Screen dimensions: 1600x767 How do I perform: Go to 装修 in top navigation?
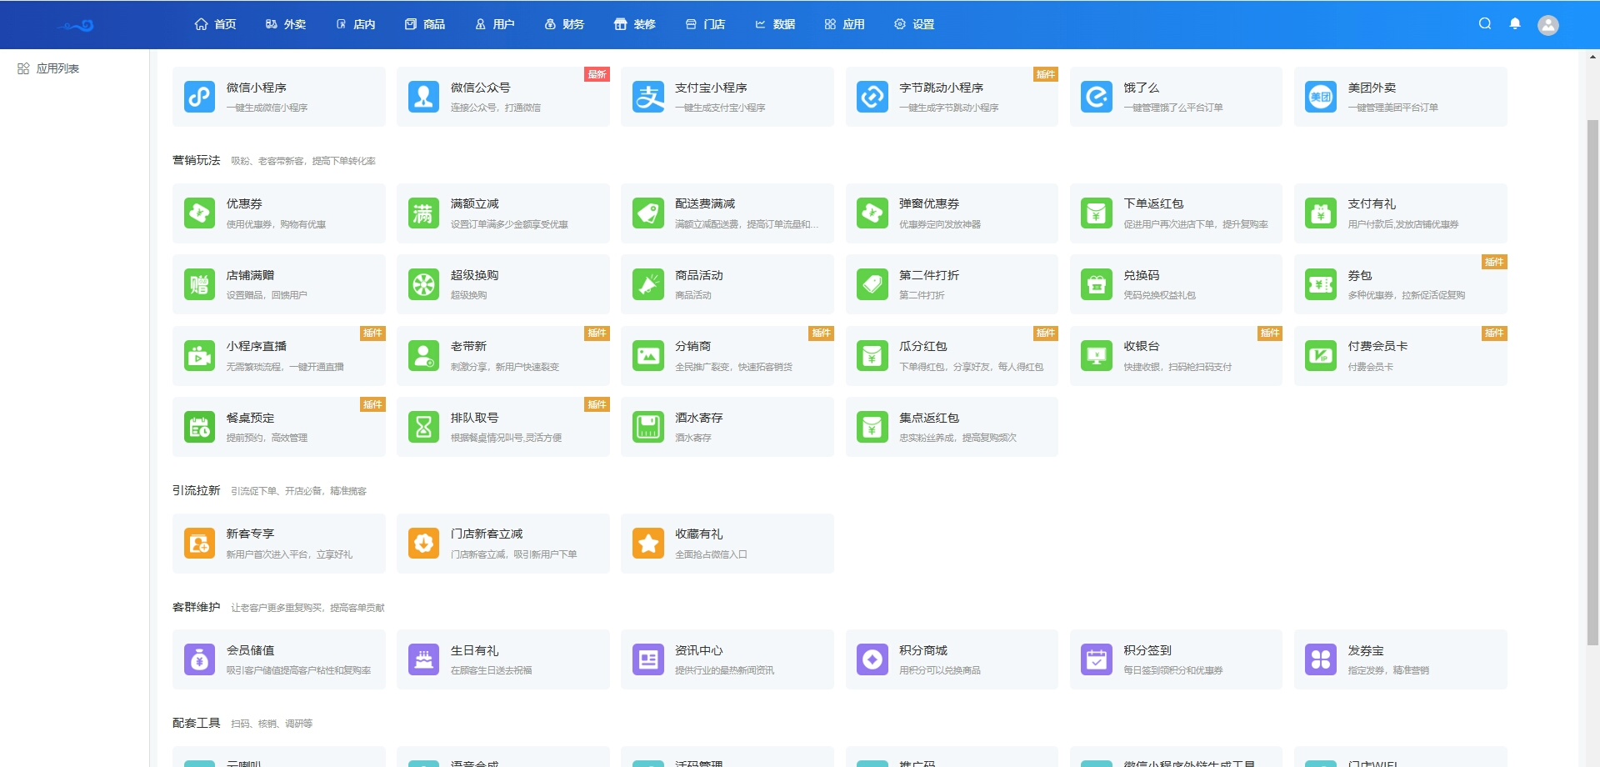tap(635, 24)
